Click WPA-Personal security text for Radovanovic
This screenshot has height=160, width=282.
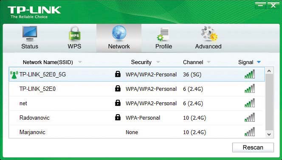pos(143,118)
